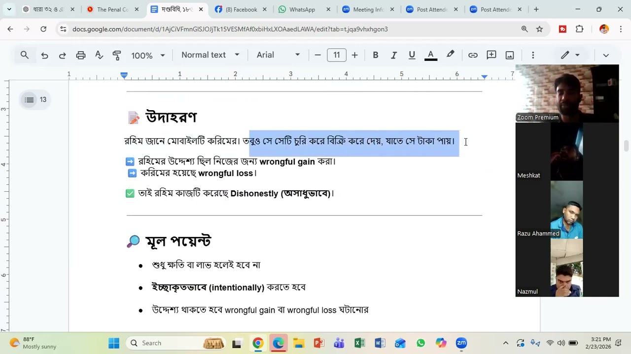Select Razu Ahammed's video thumbnail

coord(567,209)
